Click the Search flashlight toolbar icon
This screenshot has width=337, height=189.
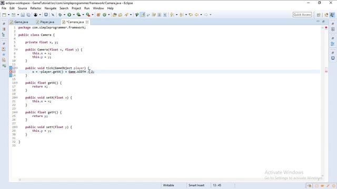point(126,15)
